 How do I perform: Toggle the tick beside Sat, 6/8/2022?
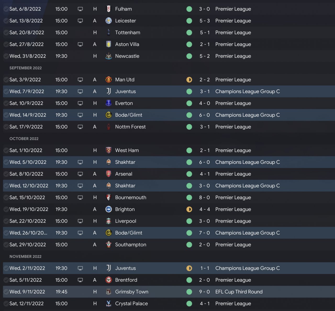coord(6,9)
